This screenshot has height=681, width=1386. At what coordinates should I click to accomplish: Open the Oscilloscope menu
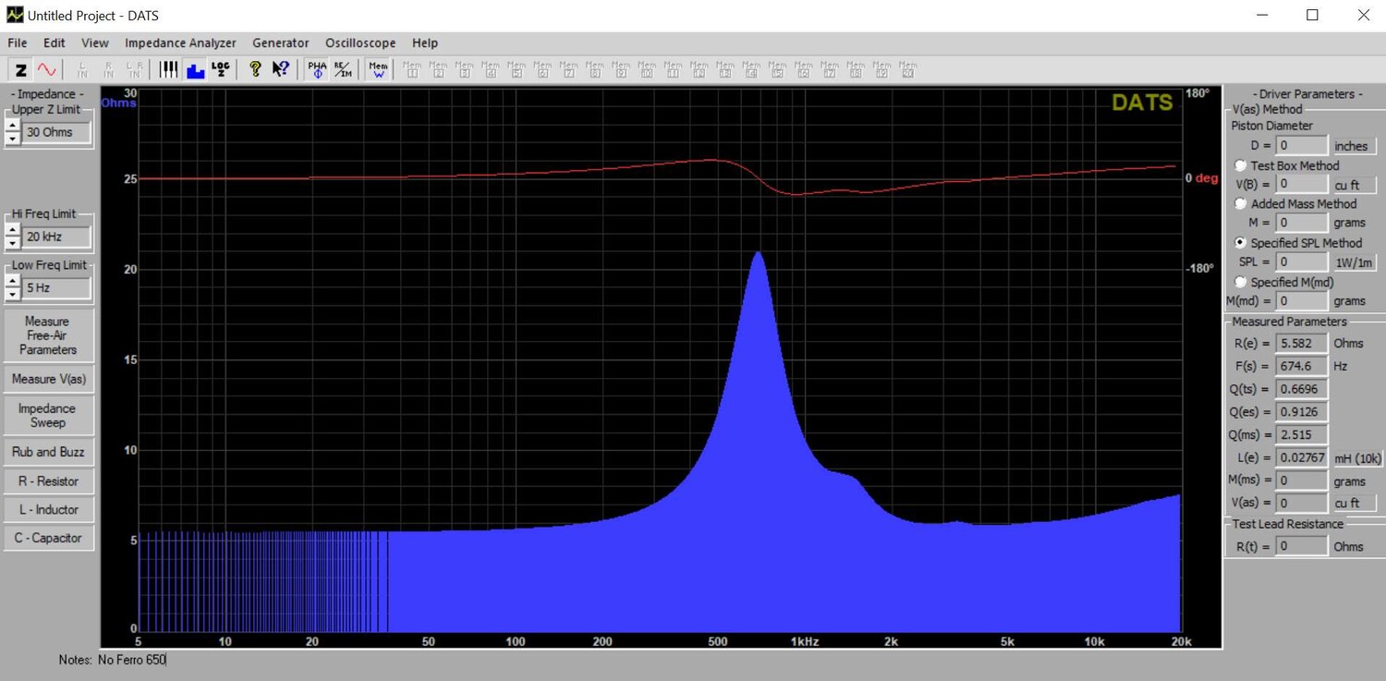coord(359,43)
